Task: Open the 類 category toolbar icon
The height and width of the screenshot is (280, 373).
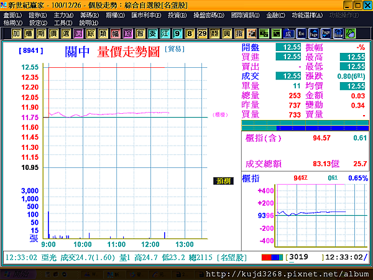Action: (x=103, y=34)
